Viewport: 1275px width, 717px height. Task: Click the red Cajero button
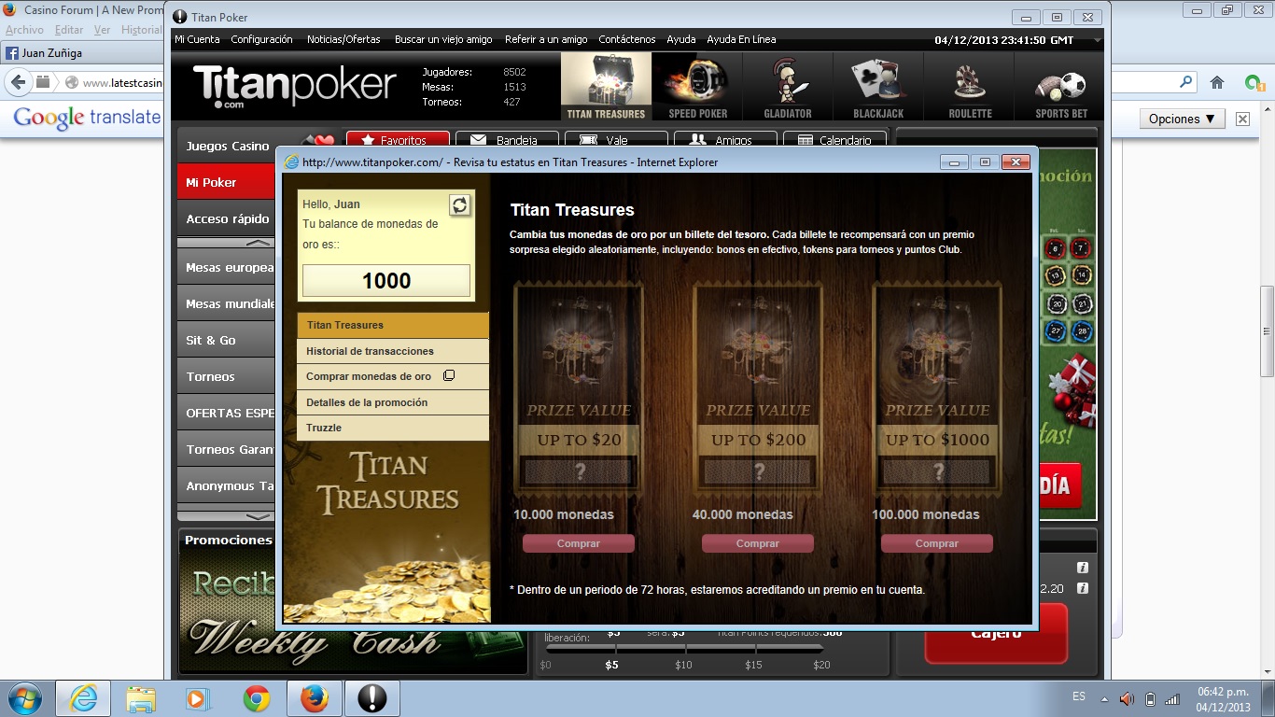(996, 635)
